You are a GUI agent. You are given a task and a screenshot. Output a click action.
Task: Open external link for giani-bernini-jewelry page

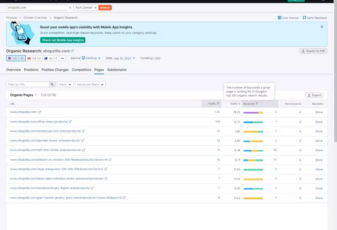click(x=124, y=197)
